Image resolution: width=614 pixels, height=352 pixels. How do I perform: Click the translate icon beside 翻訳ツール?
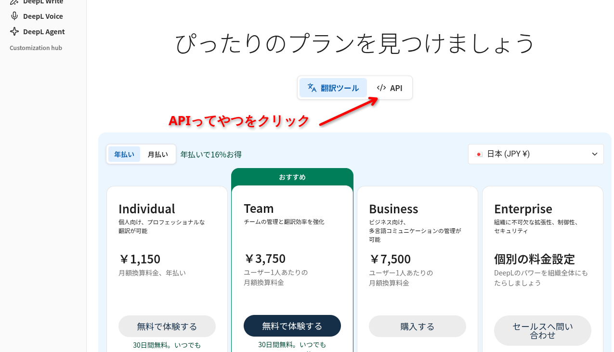(312, 88)
